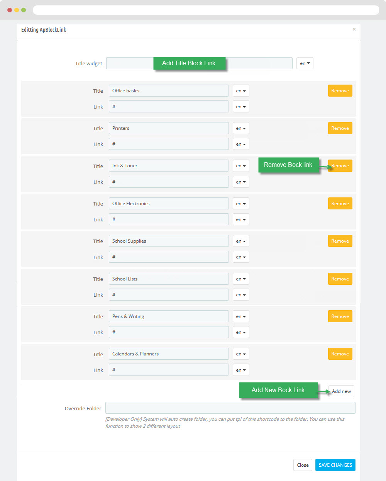Open the Title widget language dropdown
386x481 pixels.
(305, 63)
